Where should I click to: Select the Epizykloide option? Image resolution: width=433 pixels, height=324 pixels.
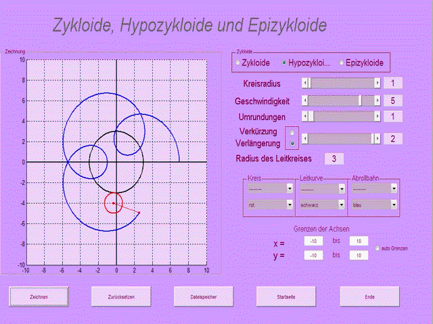pyautogui.click(x=342, y=63)
